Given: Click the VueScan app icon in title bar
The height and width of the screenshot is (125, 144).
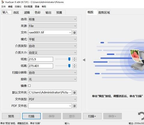Looking at the screenshot, I should point(2,2).
